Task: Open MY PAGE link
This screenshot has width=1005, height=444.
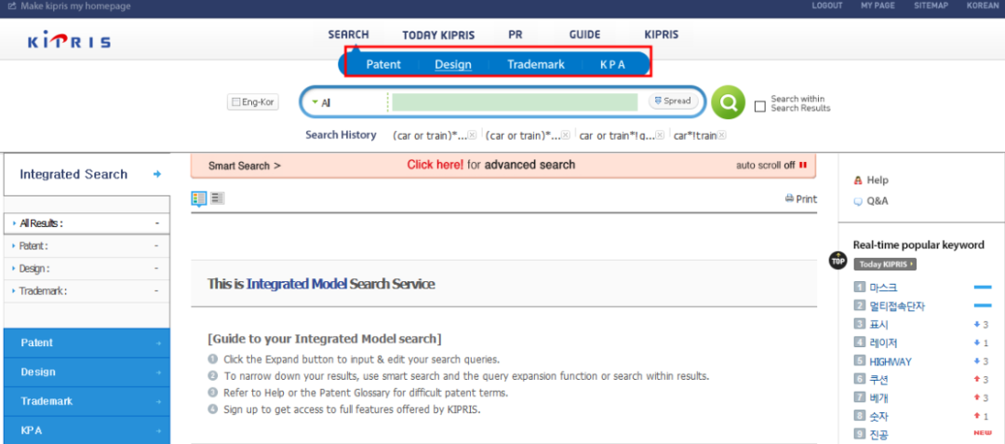Action: click(877, 6)
